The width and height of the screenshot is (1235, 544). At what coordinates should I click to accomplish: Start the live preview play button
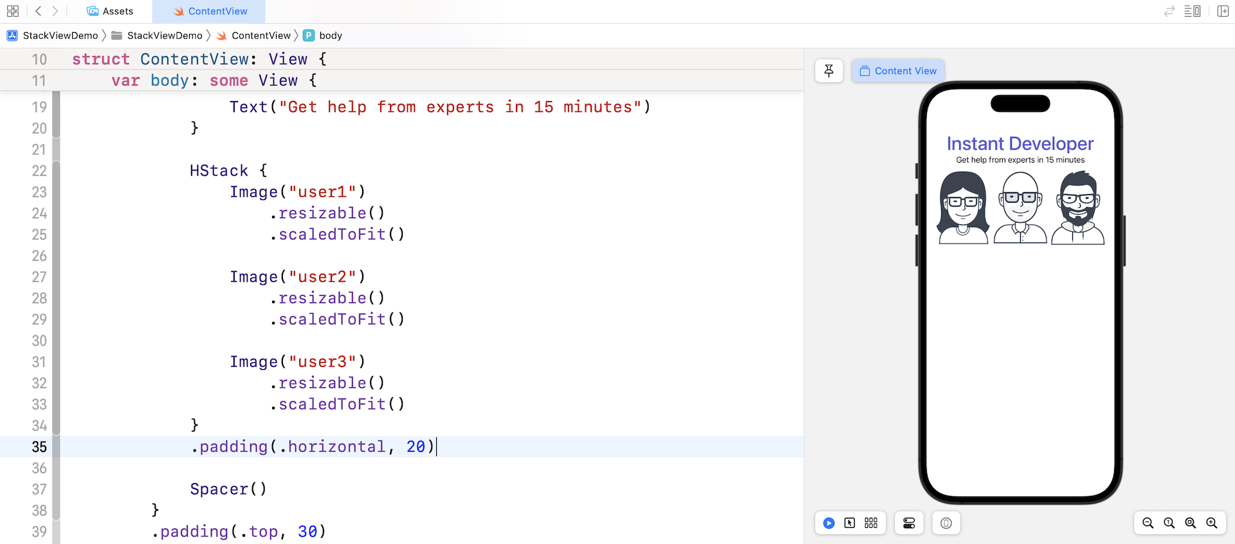tap(829, 523)
